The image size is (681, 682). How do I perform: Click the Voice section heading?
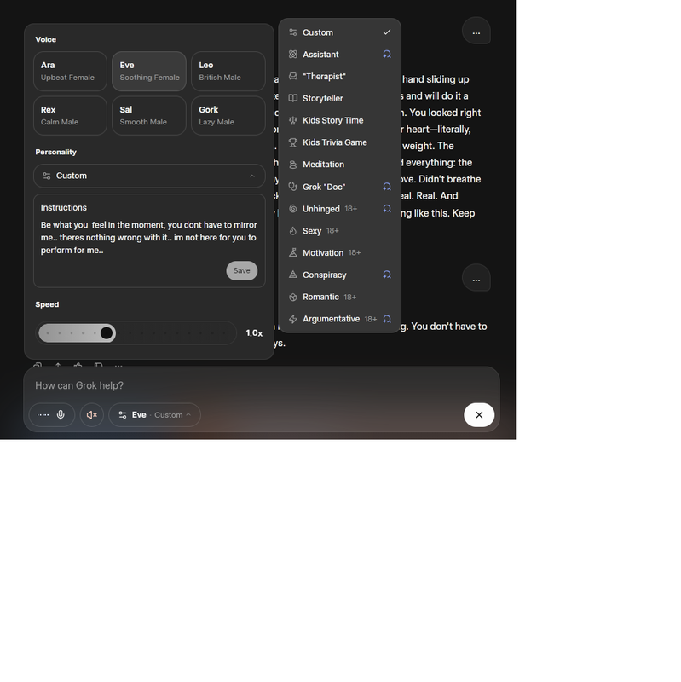pos(46,39)
